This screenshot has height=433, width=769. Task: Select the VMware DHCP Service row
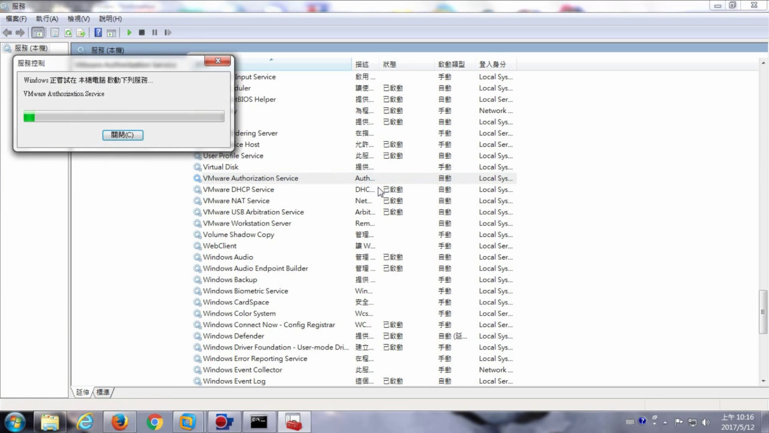[x=354, y=189]
